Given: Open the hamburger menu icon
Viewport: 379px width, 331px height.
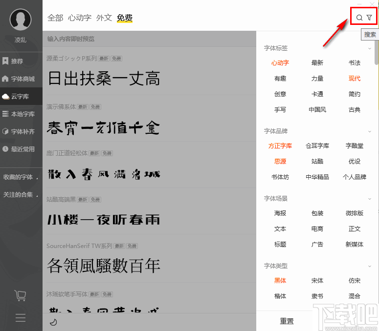Looking at the screenshot, I should coord(21,318).
